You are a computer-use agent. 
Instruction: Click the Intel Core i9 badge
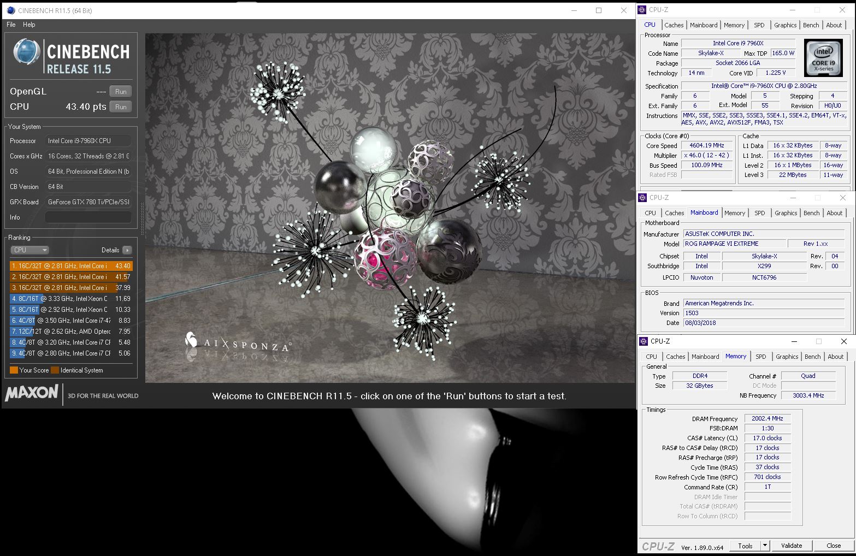[823, 57]
